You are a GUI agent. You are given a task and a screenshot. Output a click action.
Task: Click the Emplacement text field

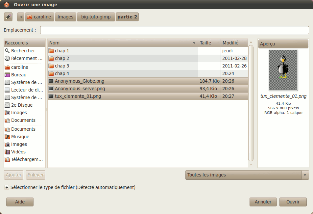click(174, 30)
